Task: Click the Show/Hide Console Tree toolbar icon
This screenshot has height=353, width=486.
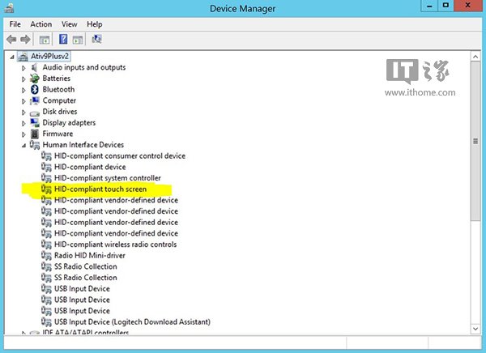Action: (45, 39)
